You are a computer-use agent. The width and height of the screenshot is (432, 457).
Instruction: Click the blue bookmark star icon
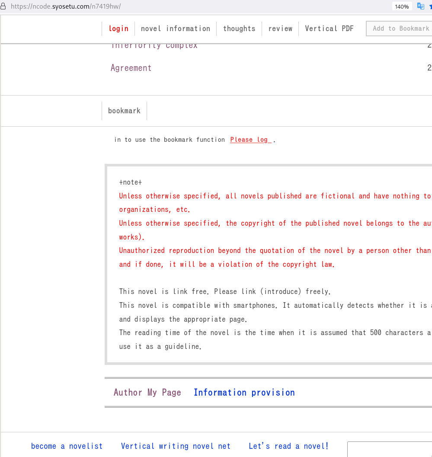430,6
